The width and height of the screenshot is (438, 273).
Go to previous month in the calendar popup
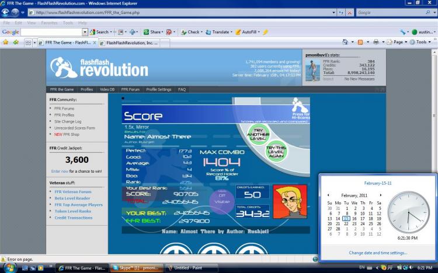(x=328, y=195)
